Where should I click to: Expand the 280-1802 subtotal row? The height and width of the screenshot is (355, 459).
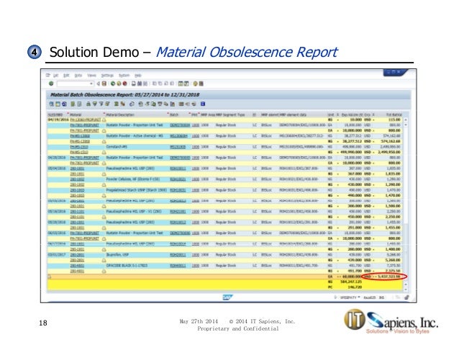[x=104, y=185]
